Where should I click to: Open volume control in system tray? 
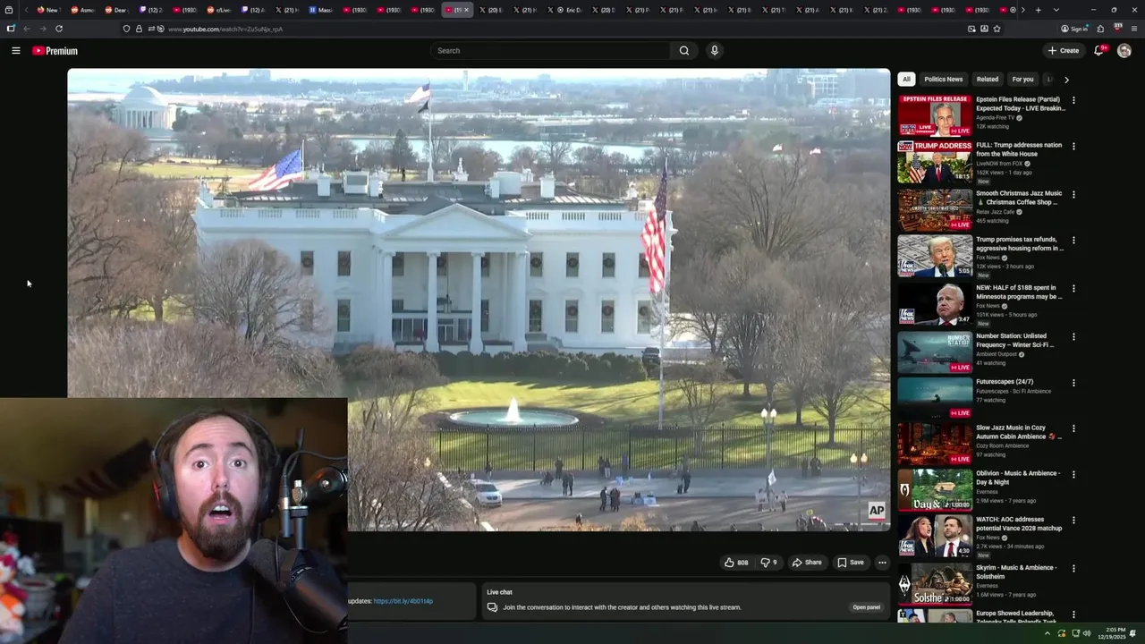coord(1087,633)
